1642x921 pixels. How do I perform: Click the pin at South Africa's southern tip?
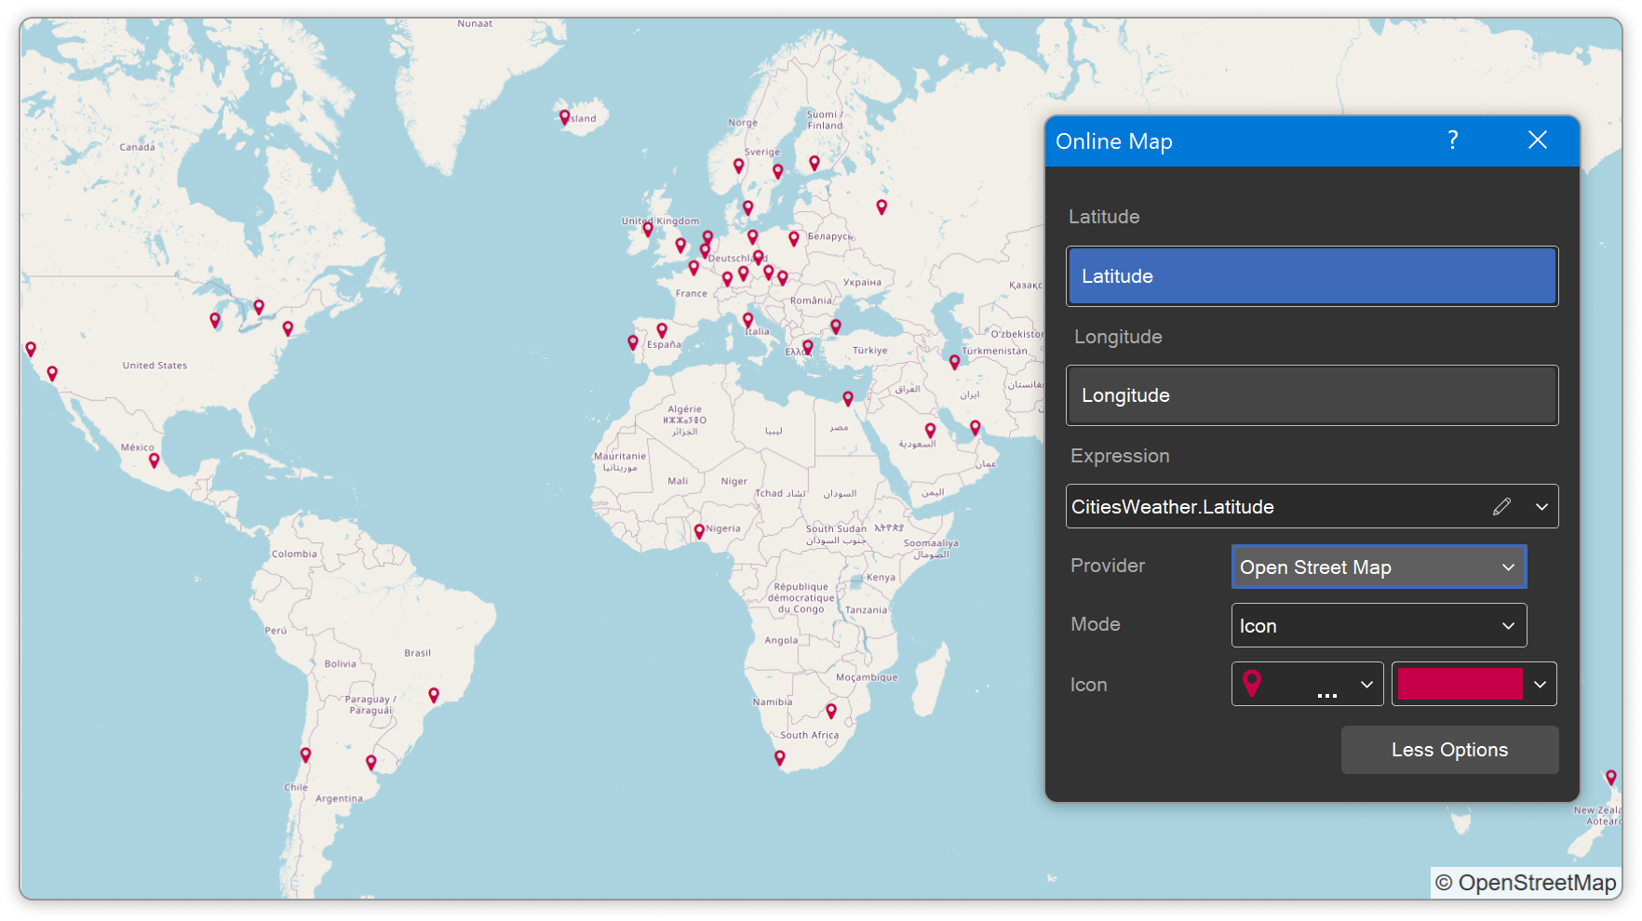pos(780,758)
